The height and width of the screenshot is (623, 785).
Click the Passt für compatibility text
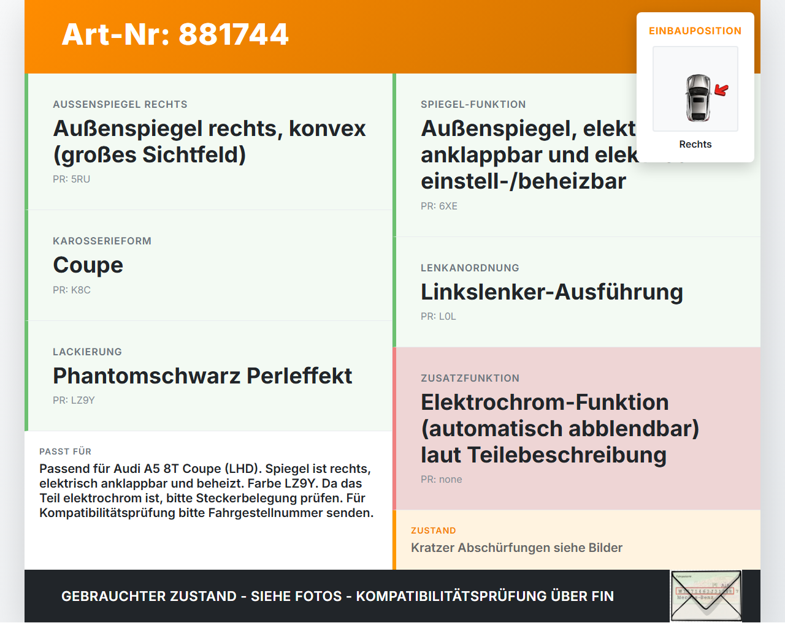pyautogui.click(x=207, y=491)
